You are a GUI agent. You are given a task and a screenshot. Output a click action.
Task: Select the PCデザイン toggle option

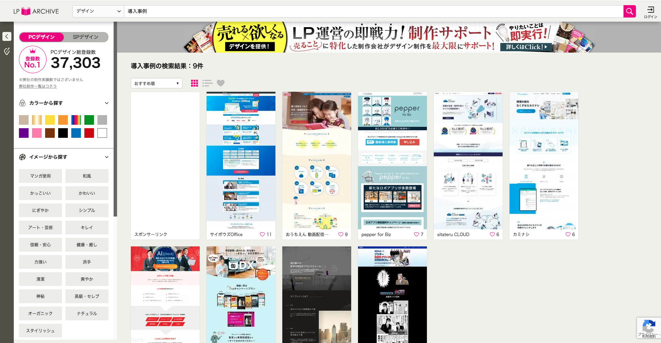[x=41, y=37]
